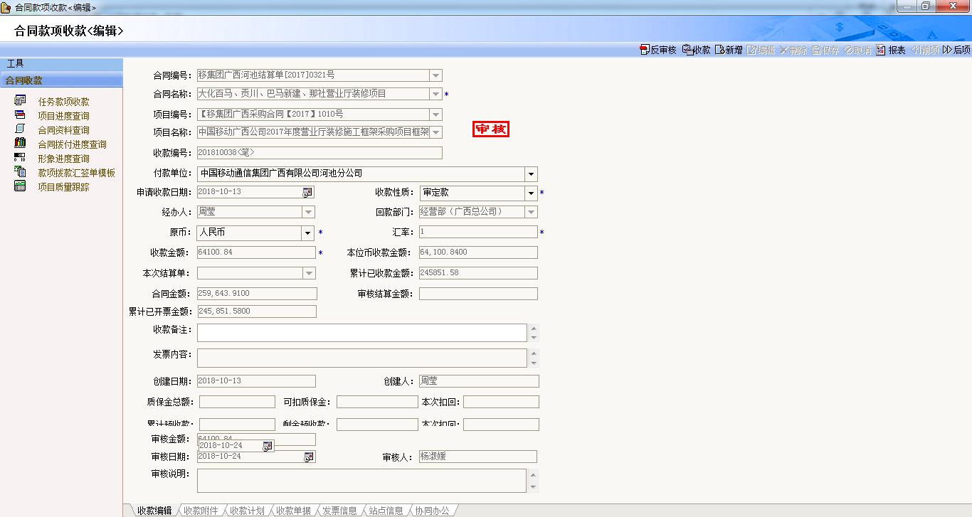Expand the 原币 currency dropdown
The width and height of the screenshot is (972, 517).
pos(307,233)
